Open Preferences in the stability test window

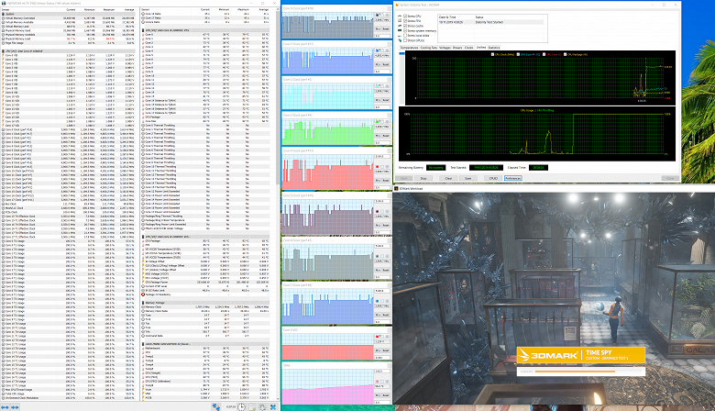[x=513, y=178]
